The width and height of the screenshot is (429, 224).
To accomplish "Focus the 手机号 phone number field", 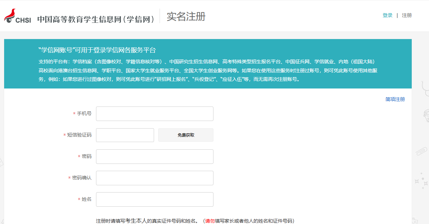I will click(154, 114).
